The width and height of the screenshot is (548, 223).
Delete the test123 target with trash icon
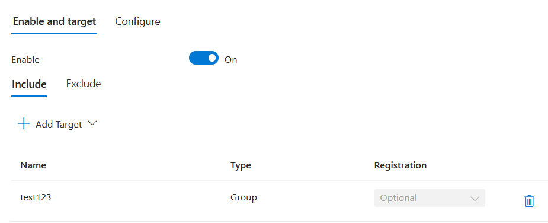(529, 201)
